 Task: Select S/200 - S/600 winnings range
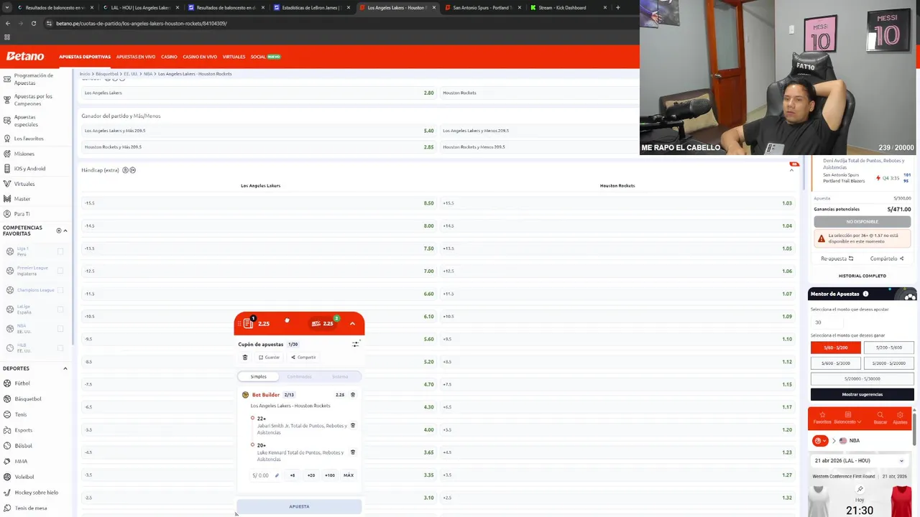tap(889, 348)
